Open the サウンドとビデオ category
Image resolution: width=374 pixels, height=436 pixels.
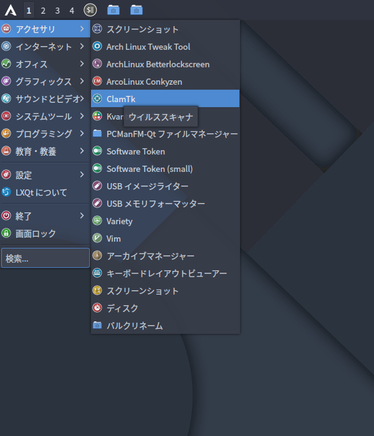[45, 98]
